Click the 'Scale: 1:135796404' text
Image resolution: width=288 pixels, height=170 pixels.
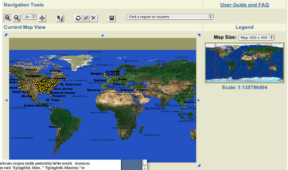click(x=244, y=88)
